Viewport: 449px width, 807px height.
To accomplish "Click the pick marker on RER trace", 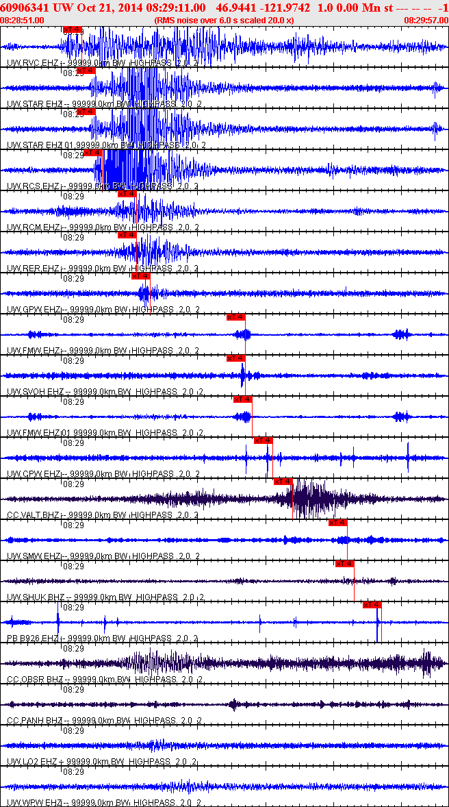I will click(x=127, y=235).
